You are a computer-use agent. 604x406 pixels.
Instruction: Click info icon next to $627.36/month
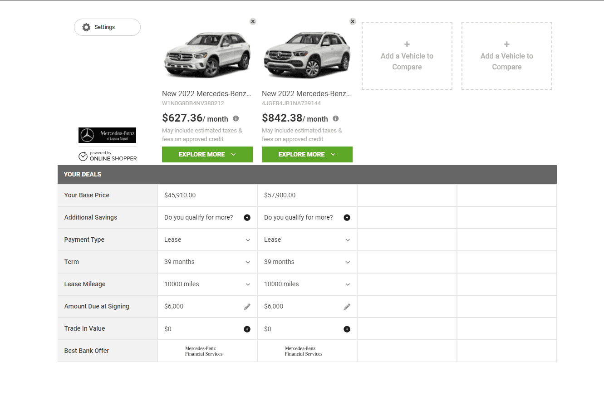[236, 118]
